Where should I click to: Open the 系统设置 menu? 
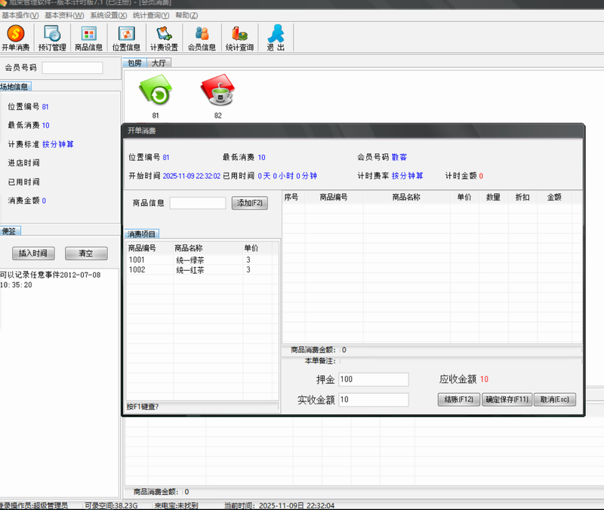(x=109, y=15)
